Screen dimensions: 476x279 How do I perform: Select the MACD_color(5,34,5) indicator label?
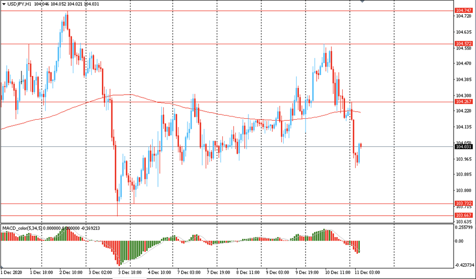tap(21, 228)
